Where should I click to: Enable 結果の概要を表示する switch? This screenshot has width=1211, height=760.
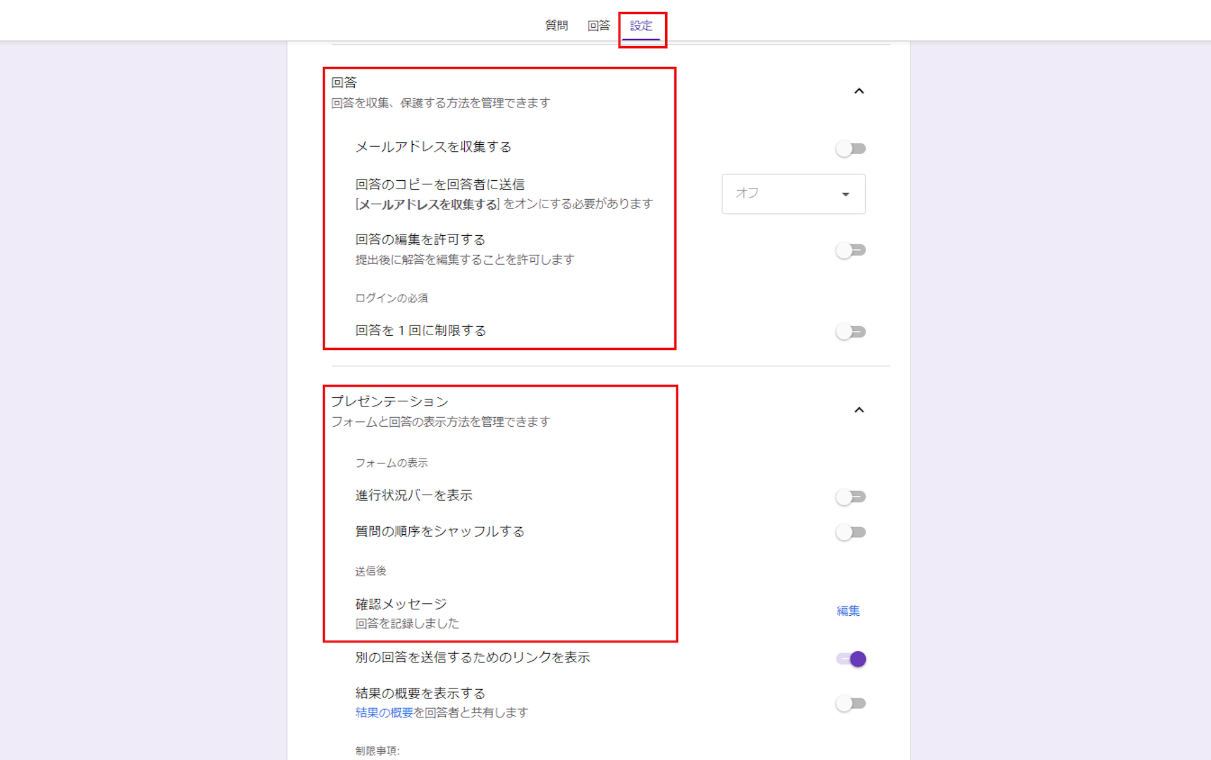click(850, 703)
